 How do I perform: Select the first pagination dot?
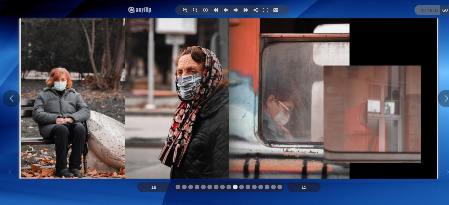(178, 187)
